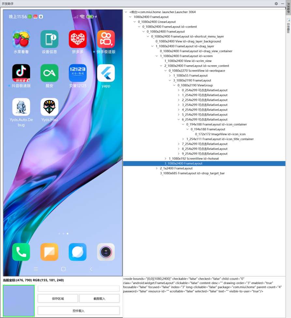Launch the Yyds.Auto.Debug robot icon
291x318 pixels.
(x=21, y=107)
